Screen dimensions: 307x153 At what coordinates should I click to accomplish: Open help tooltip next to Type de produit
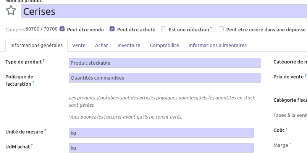pyautogui.click(x=44, y=60)
